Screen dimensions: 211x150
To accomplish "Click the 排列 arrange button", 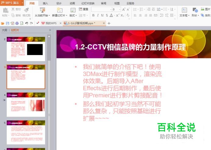I will (206, 16).
